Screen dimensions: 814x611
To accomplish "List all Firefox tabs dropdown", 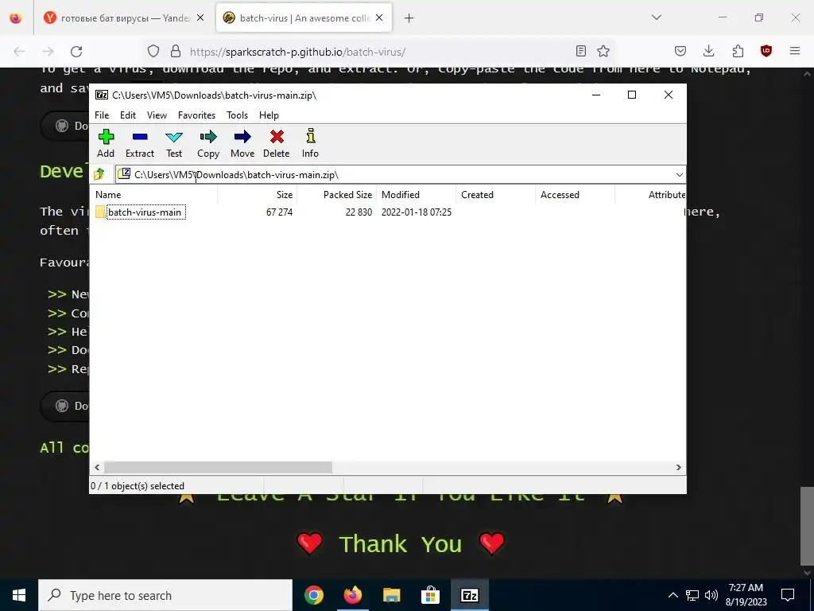I will point(656,18).
